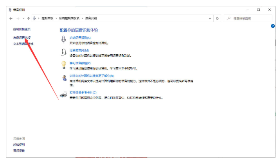This screenshot has height=161, width=279.
Task: Open 高级语音选项 in the sidebar
Action: pos(22,38)
